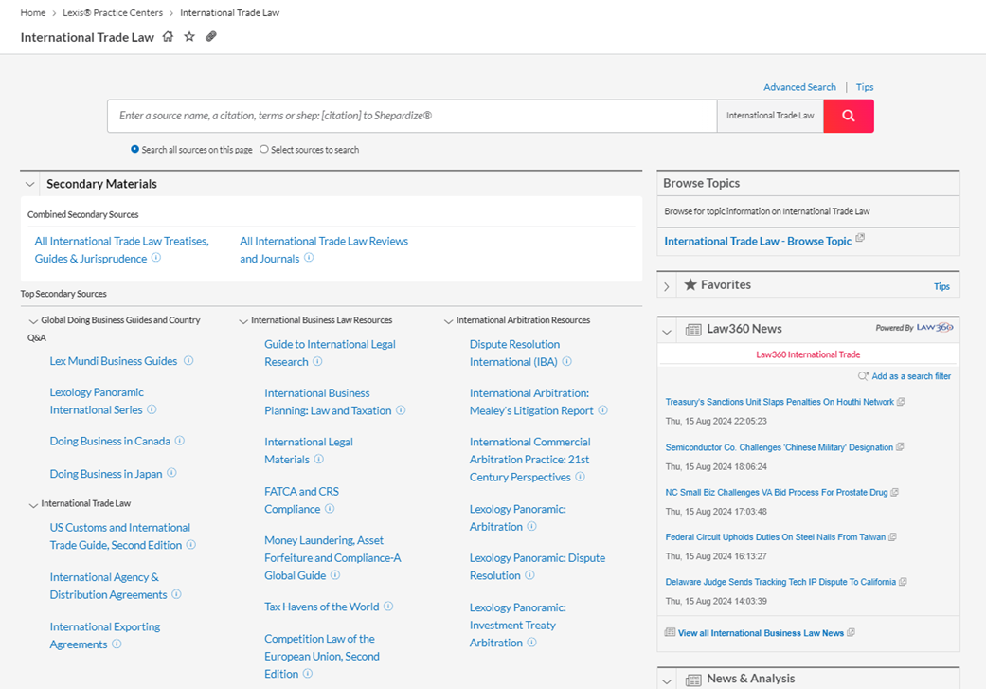Read NC Small Biz VA Bid Process article

tap(777, 492)
